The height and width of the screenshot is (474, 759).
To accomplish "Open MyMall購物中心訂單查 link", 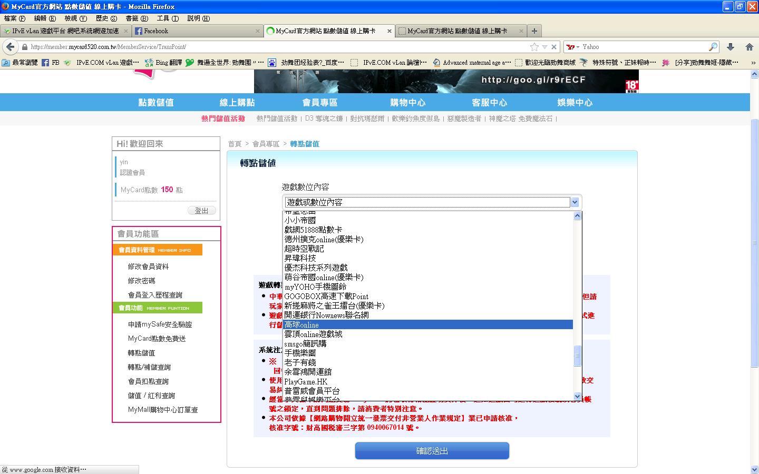I will 163,410.
